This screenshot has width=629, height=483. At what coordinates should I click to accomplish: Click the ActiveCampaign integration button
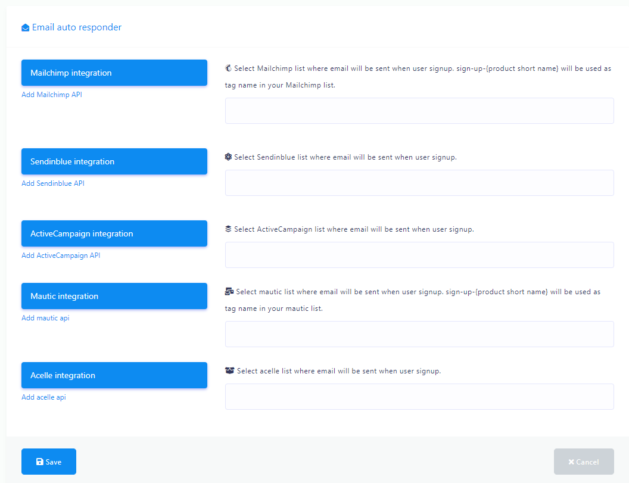click(114, 233)
